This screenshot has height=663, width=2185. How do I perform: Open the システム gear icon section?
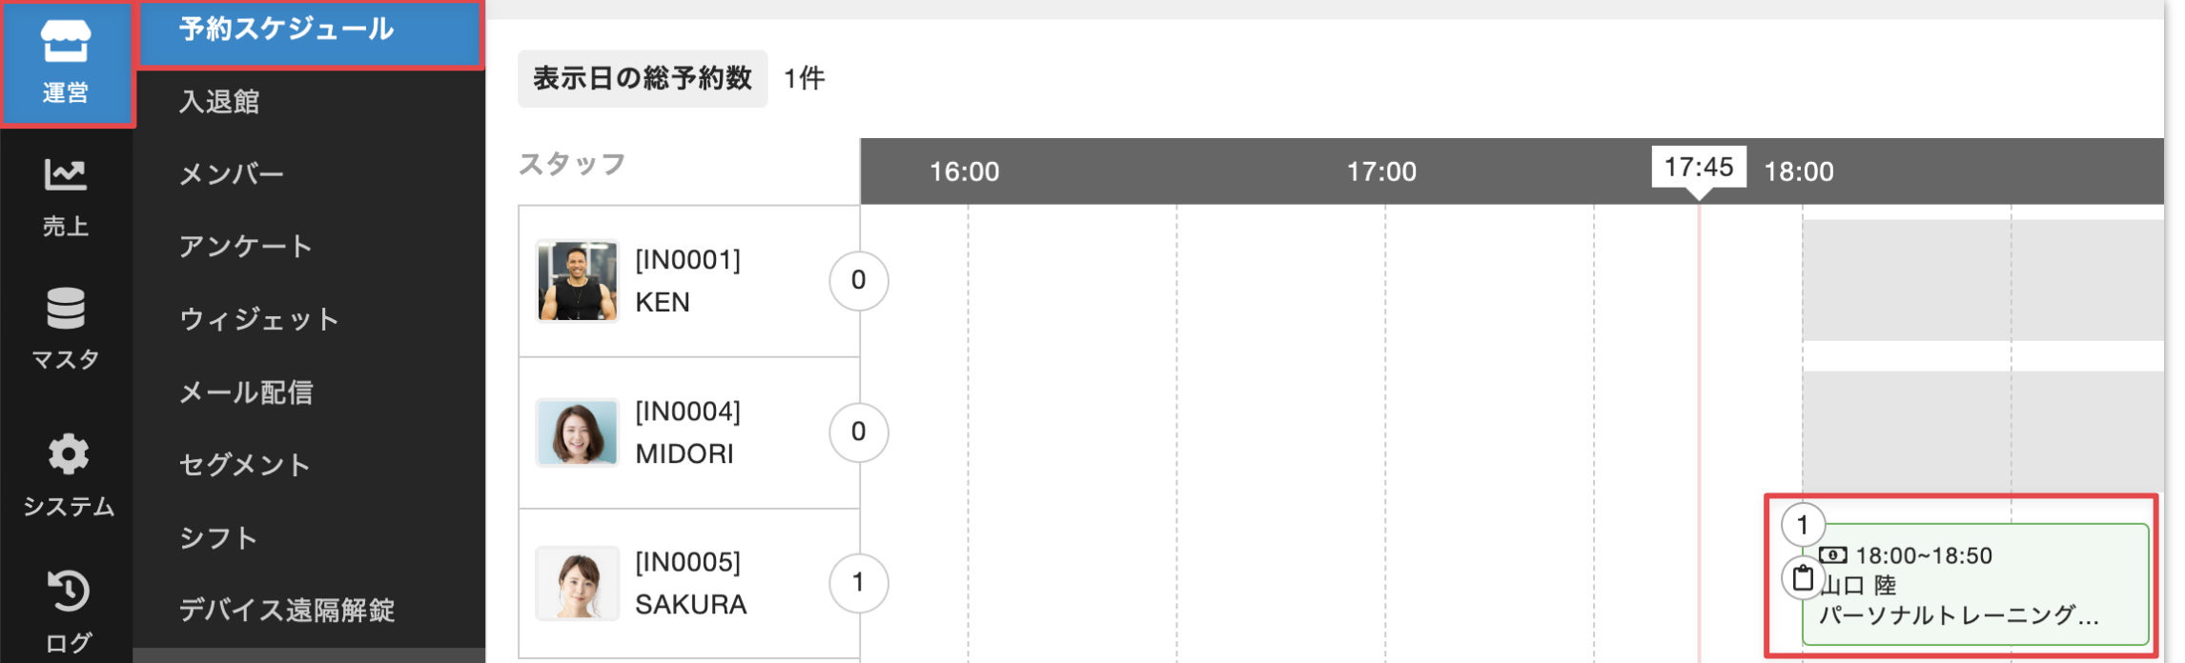pyautogui.click(x=68, y=476)
